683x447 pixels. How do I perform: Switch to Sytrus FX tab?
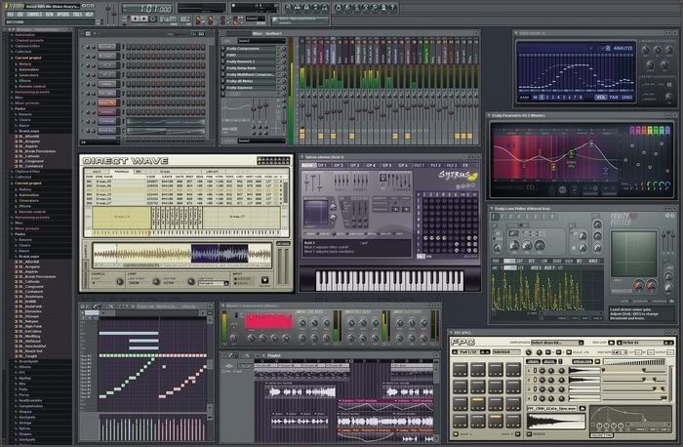(x=465, y=166)
